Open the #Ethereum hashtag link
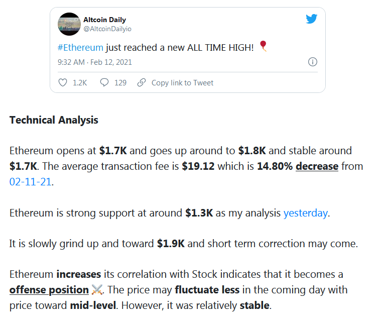The height and width of the screenshot is (321, 381). point(80,47)
